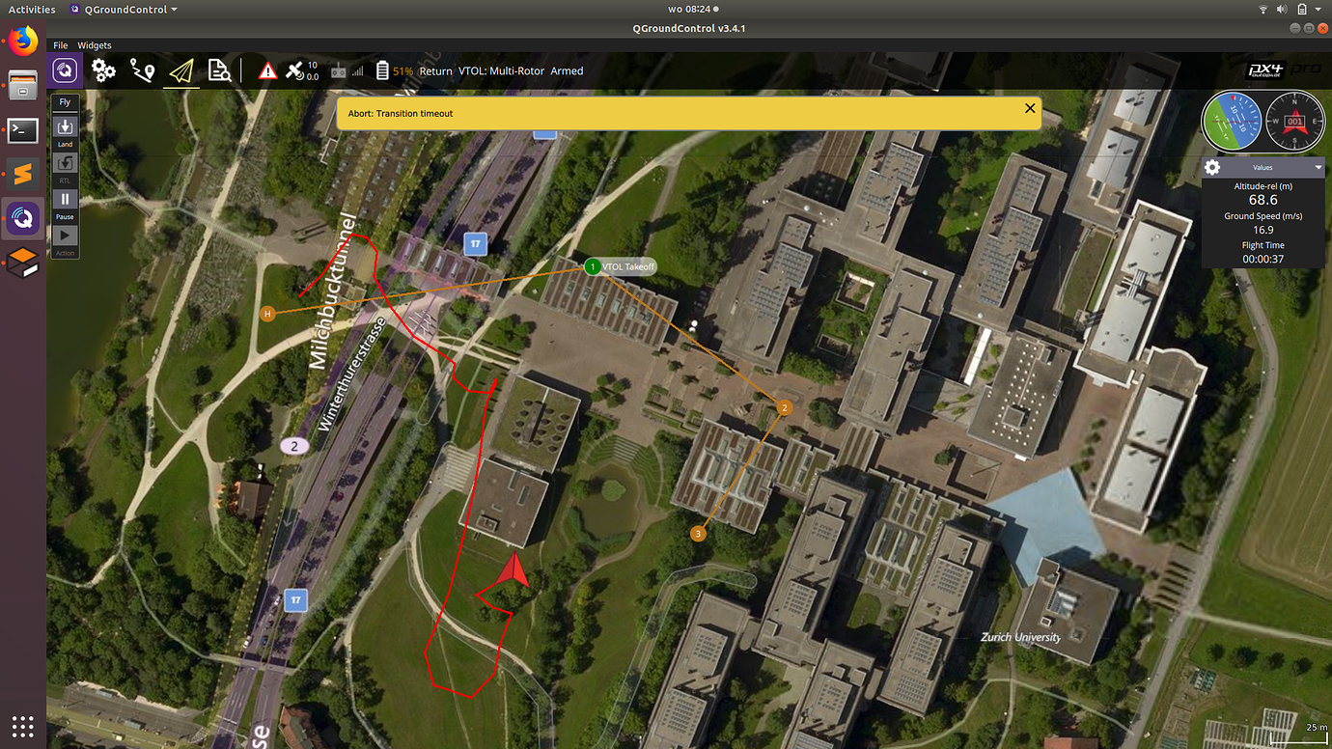Screen dimensions: 1332x749
Task: Open the QGroundControl app title menu
Action: point(125,9)
